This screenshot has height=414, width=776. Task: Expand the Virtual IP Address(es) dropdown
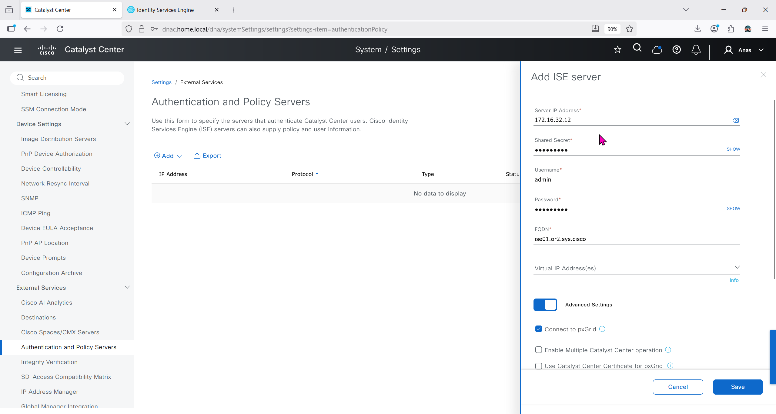[x=737, y=267]
